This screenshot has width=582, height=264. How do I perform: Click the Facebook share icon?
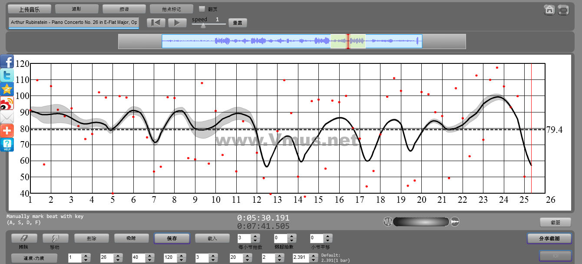point(7,62)
